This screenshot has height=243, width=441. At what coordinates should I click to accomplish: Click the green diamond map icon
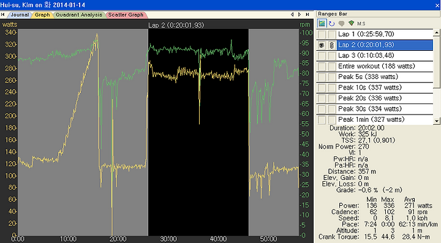coord(351,23)
